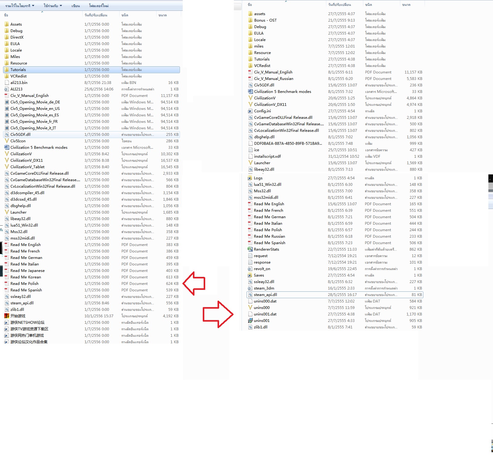Select the 'd3dcsxd_45.dll' file name
493x463 pixels.
[23, 199]
